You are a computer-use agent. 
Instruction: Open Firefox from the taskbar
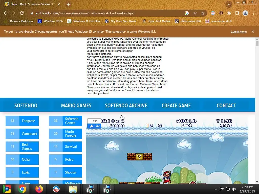coord(39,189)
